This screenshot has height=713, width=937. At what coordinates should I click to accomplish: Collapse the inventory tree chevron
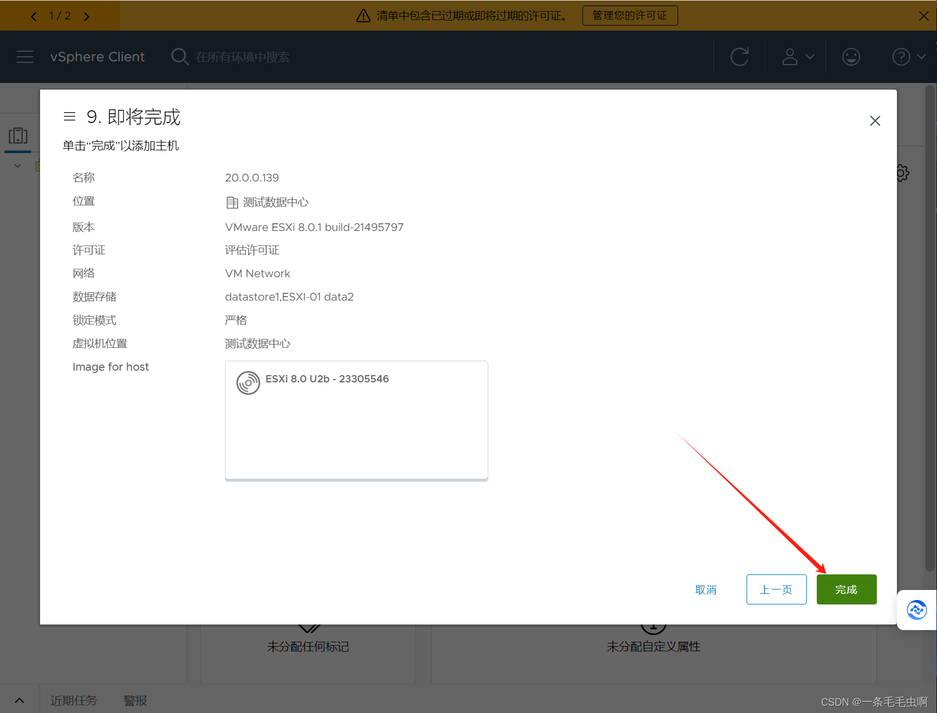coord(18,166)
